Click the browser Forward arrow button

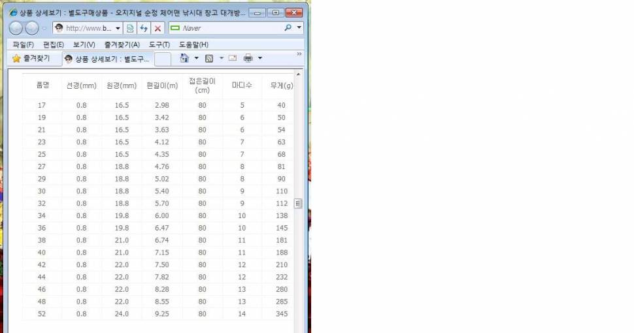[x=31, y=28]
